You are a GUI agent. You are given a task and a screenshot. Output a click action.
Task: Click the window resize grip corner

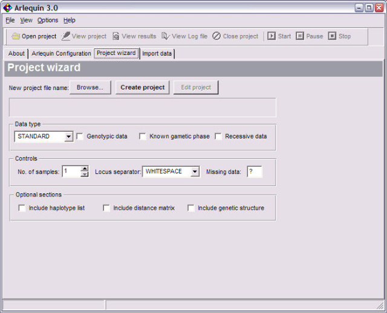(380, 306)
